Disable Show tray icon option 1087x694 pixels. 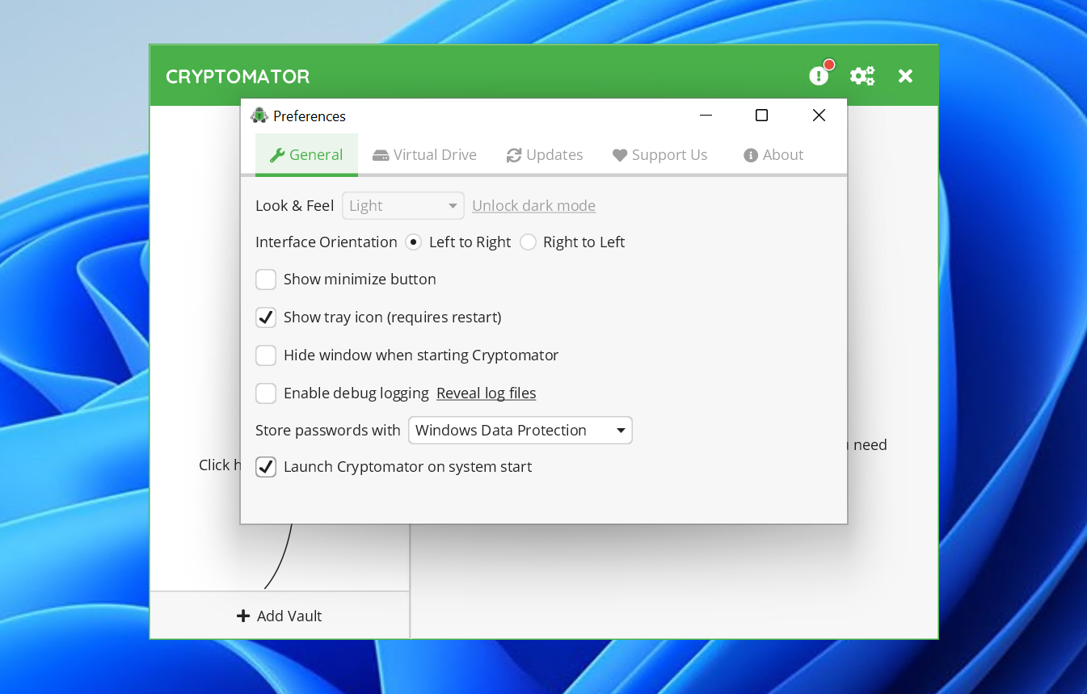coord(266,318)
